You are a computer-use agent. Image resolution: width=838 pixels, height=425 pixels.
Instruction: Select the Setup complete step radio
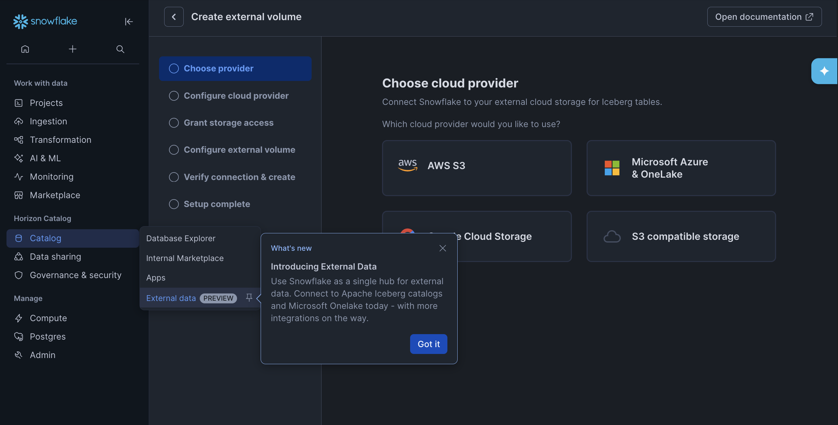tap(174, 204)
